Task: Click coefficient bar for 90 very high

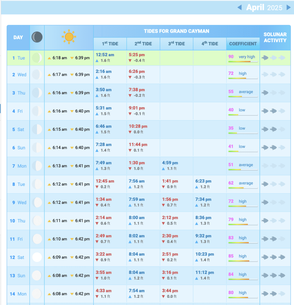Action: coord(243,62)
